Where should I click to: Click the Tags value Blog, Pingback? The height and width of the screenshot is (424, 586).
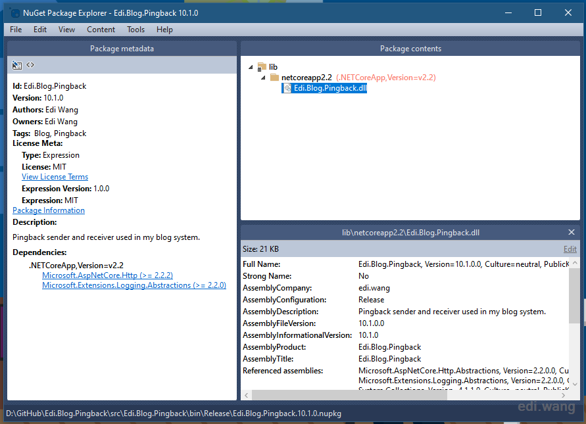(60, 133)
